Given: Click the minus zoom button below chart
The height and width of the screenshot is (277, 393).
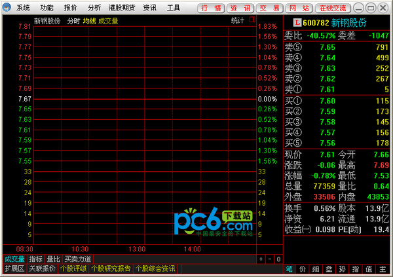Looking at the screenshot, I should tap(269, 259).
